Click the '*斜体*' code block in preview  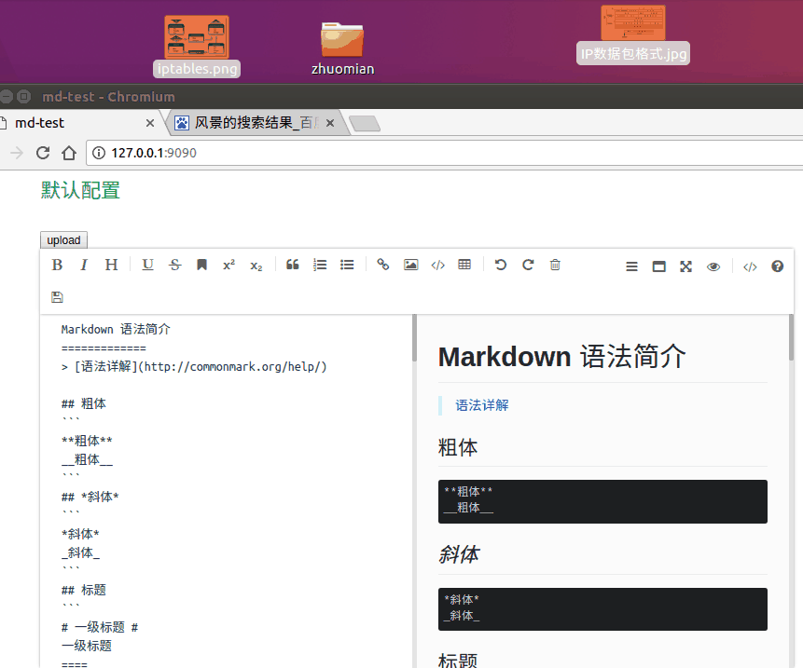point(602,608)
